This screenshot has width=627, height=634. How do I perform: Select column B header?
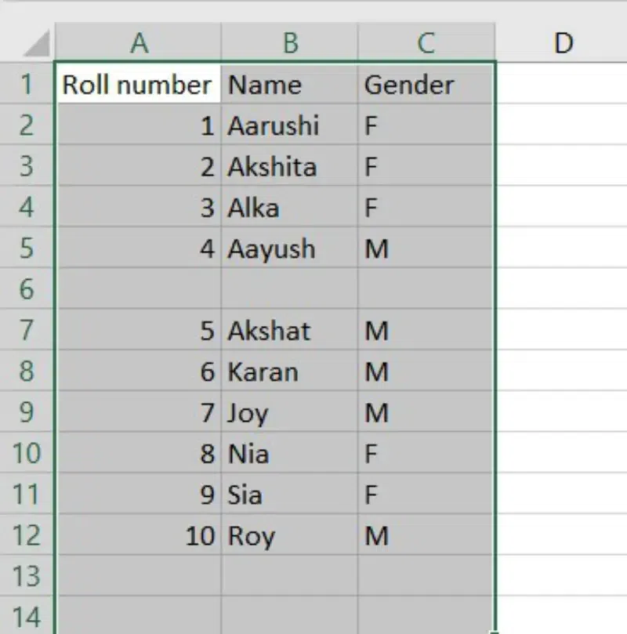[x=290, y=43]
